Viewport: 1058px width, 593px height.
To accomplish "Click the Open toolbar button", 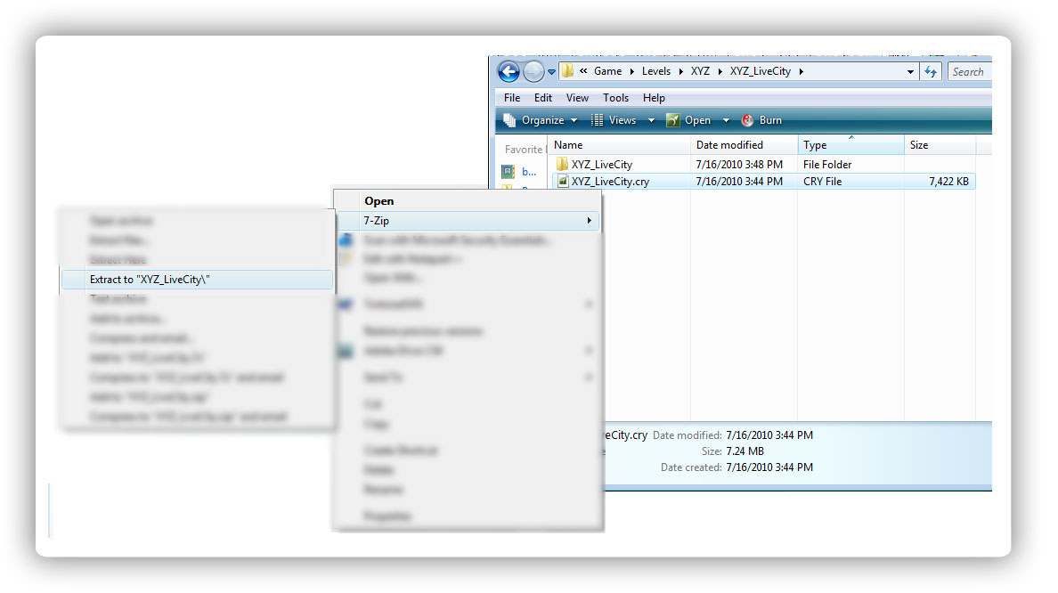I will 688,120.
